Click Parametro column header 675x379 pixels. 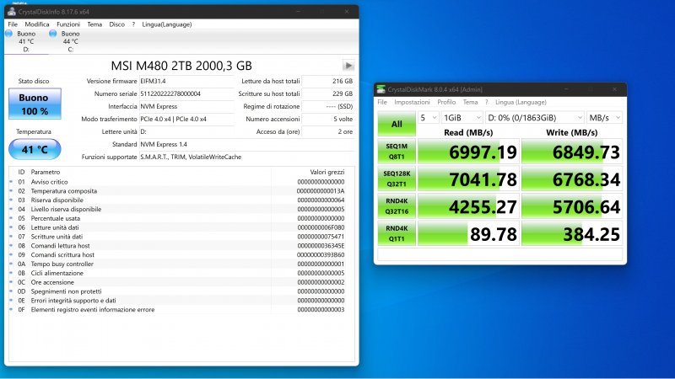[x=151, y=172]
